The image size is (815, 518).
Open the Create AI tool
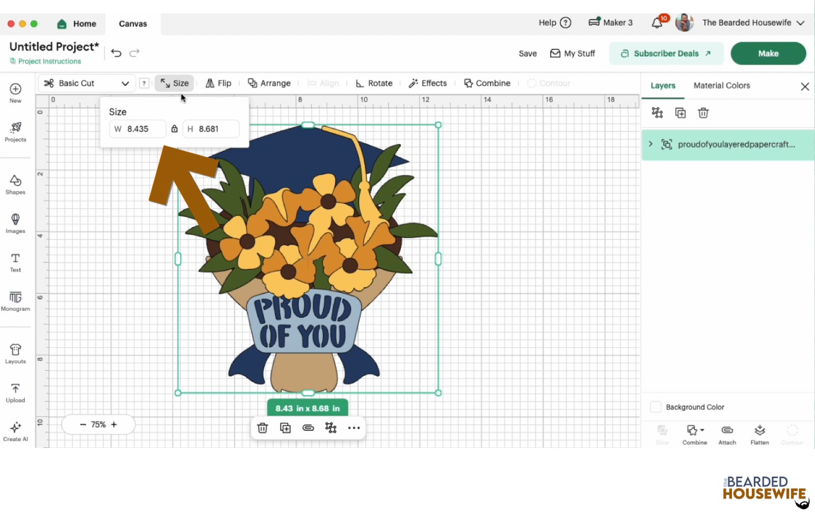15,431
